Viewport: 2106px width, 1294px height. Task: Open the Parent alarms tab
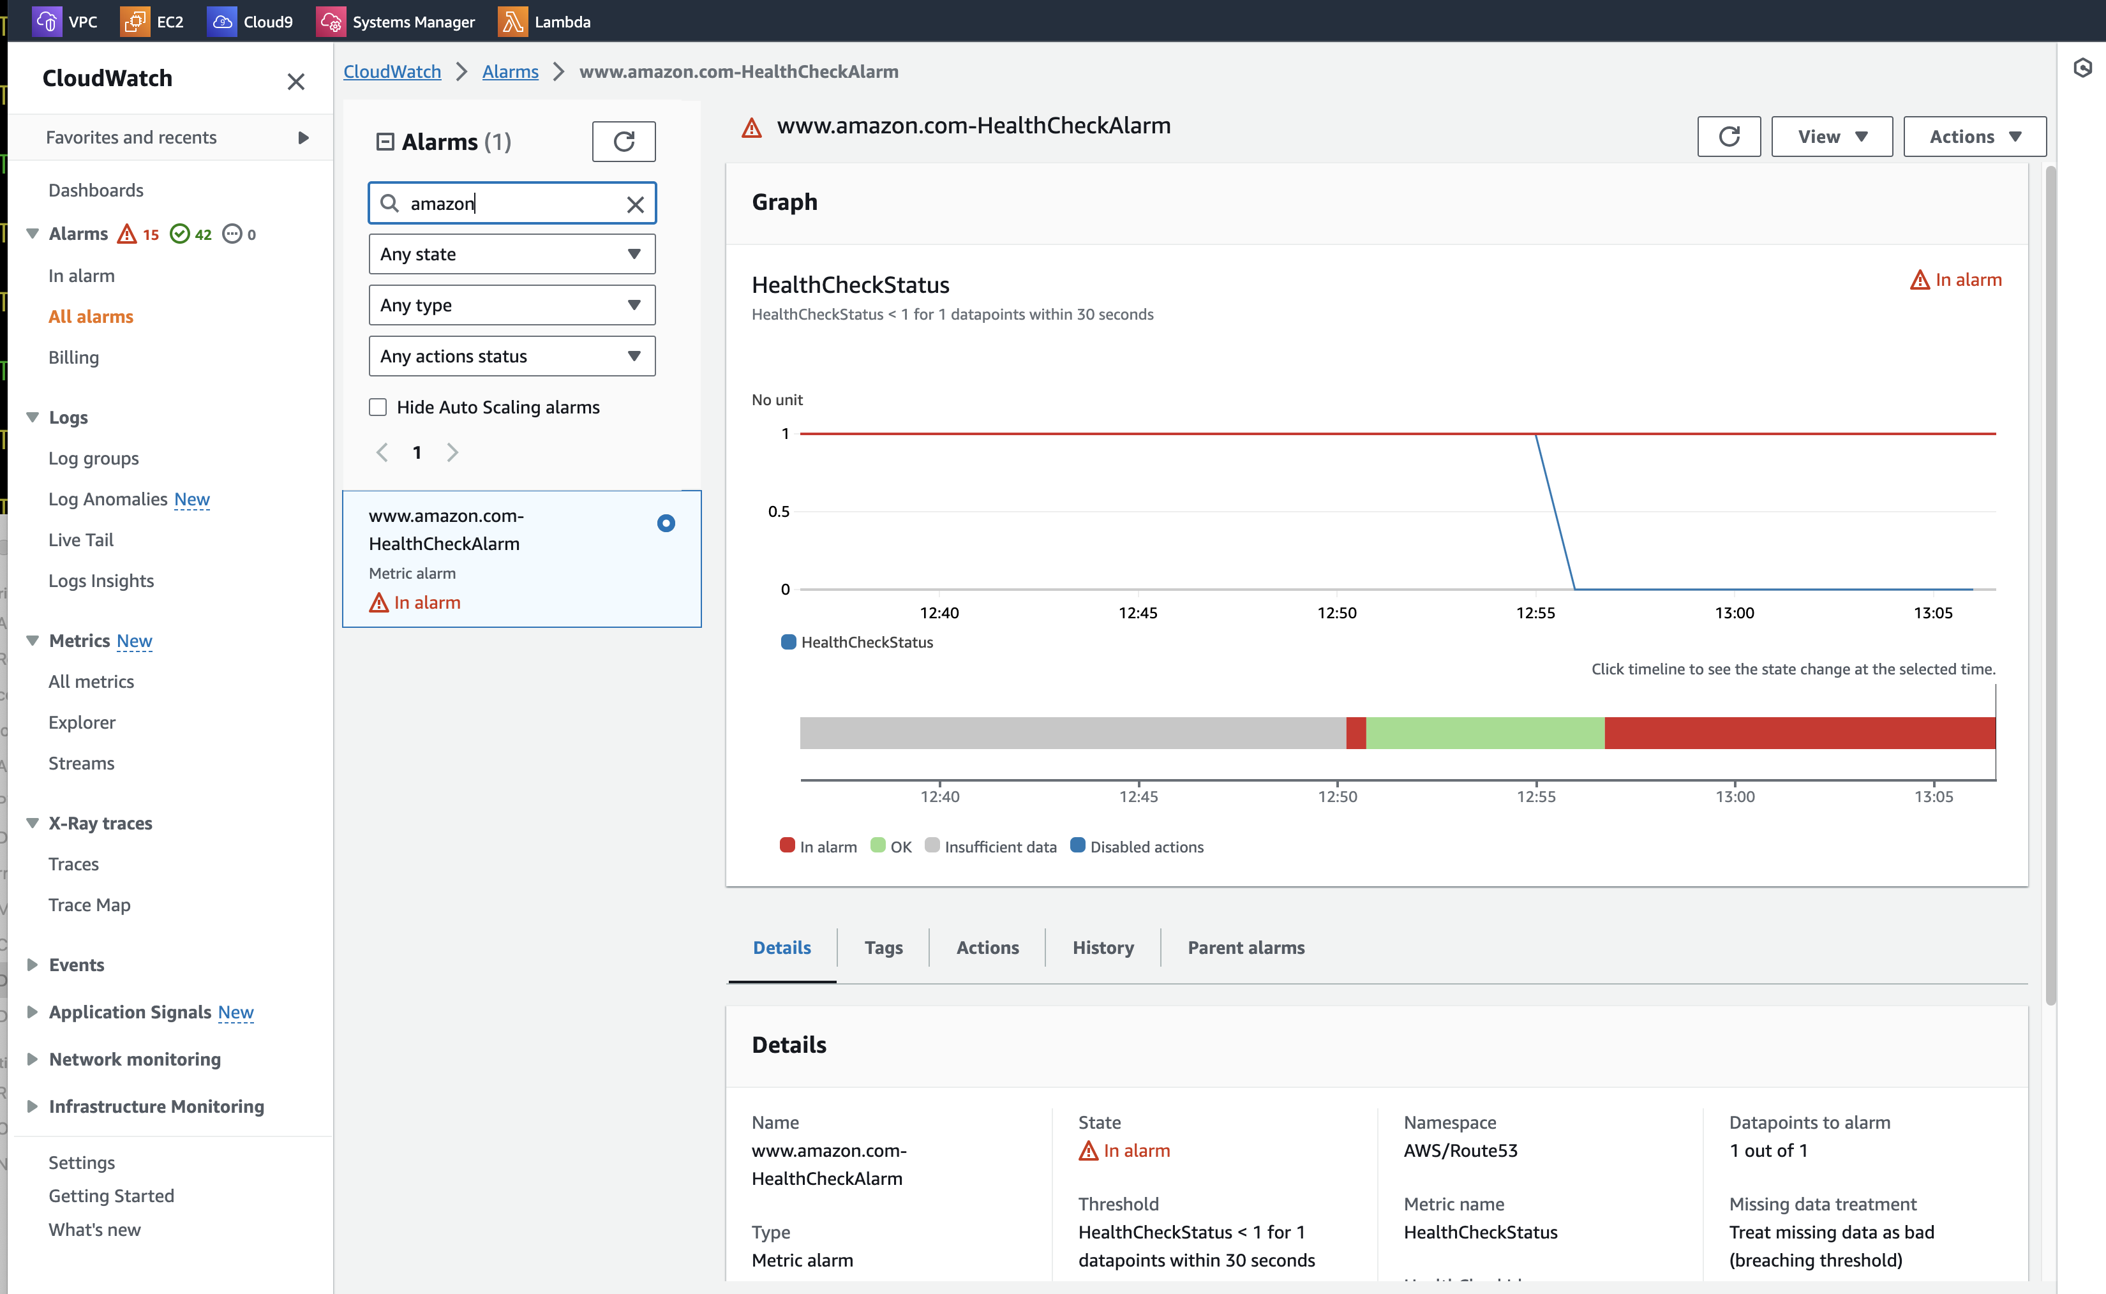(x=1245, y=948)
